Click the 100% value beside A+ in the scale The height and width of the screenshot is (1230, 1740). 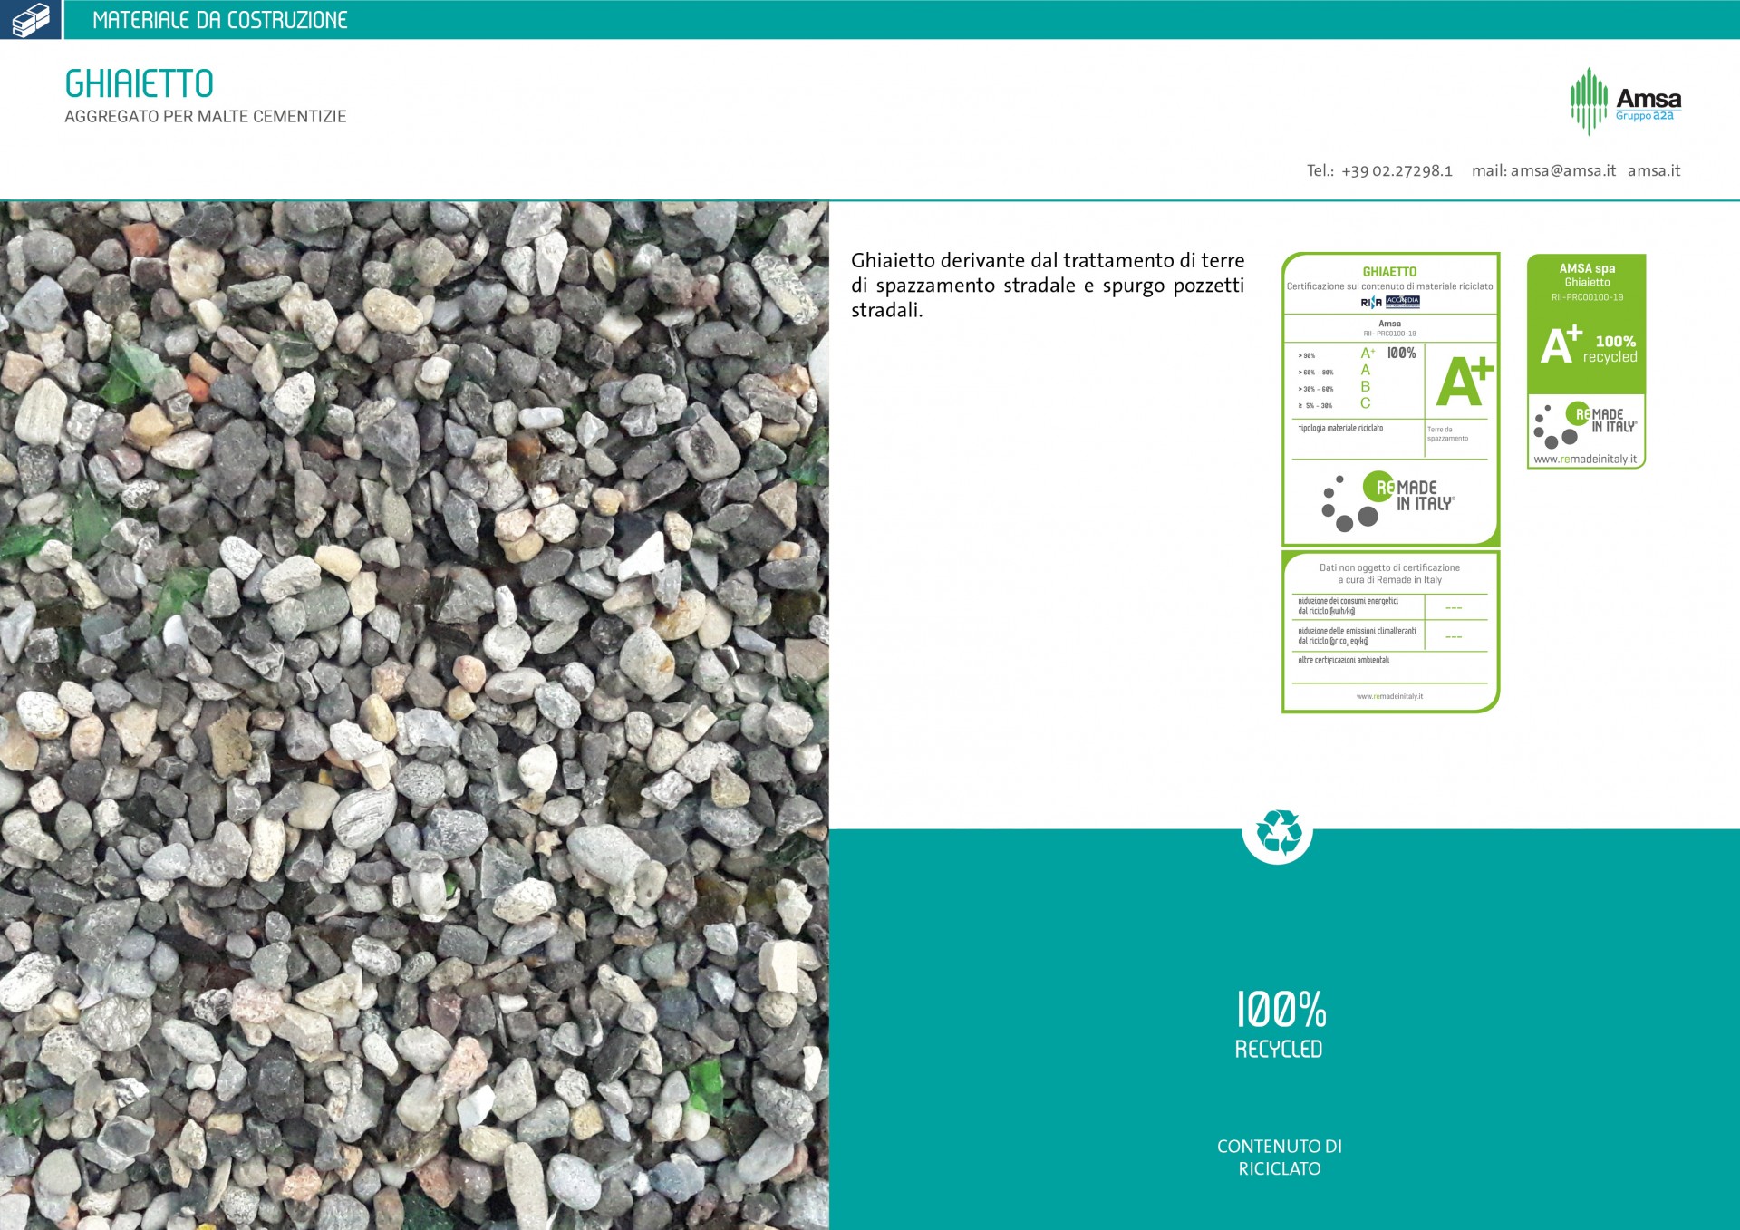(1401, 354)
